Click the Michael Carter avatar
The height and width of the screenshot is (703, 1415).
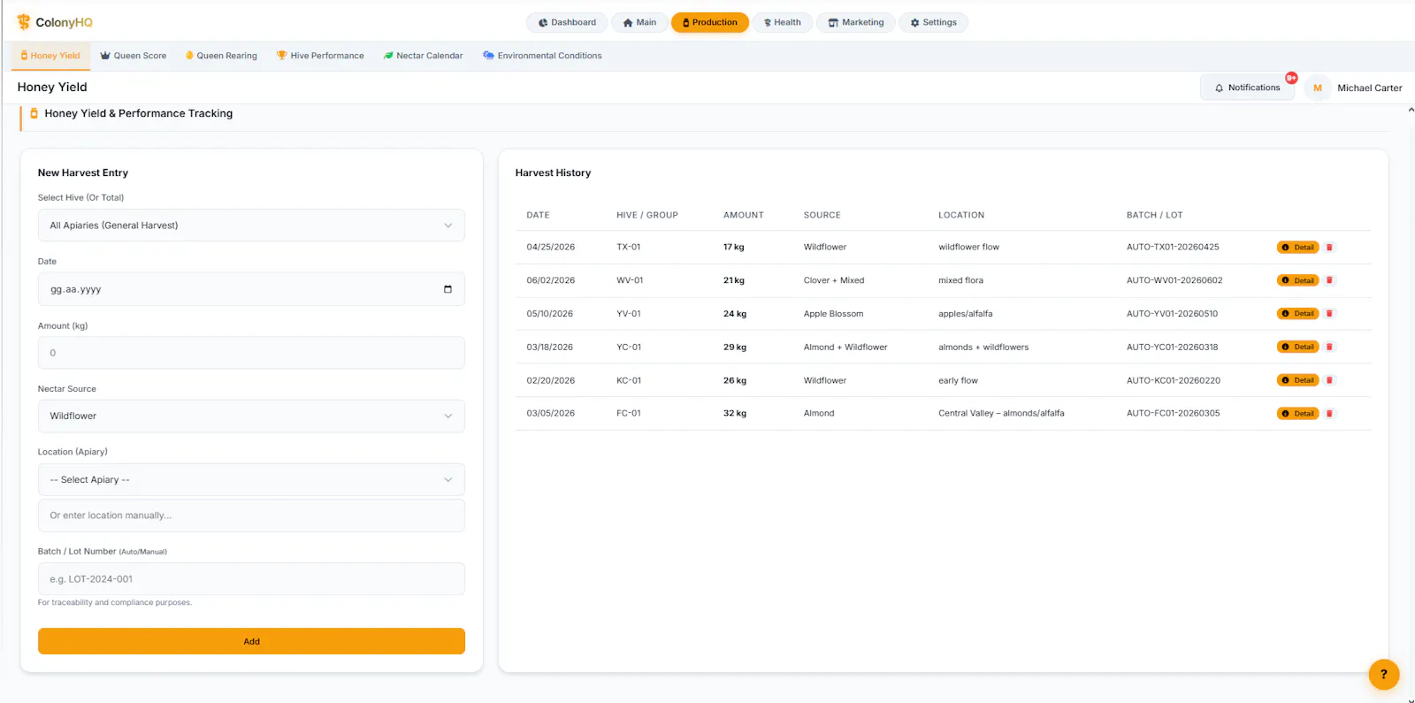[x=1318, y=88]
